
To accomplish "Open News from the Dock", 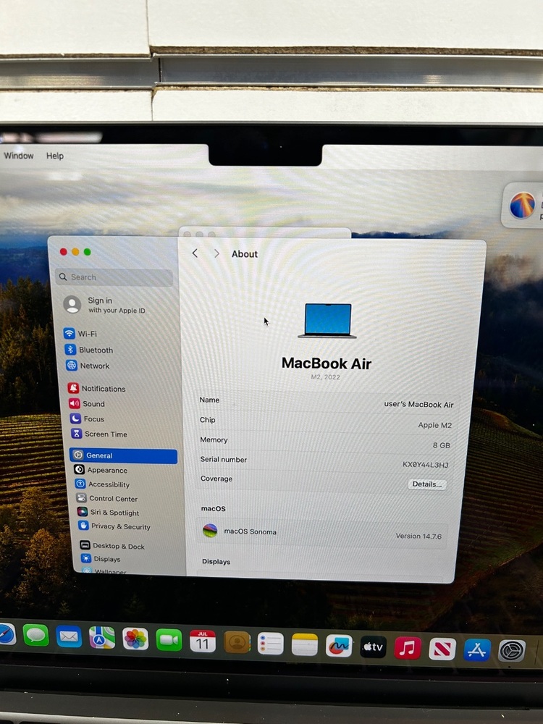I will click(442, 649).
